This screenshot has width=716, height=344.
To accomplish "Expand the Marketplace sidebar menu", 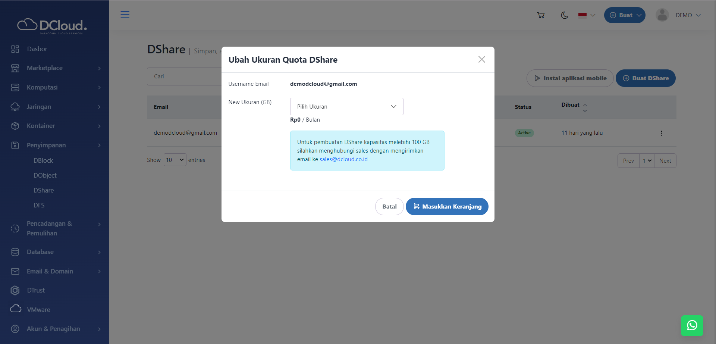I will pos(56,68).
